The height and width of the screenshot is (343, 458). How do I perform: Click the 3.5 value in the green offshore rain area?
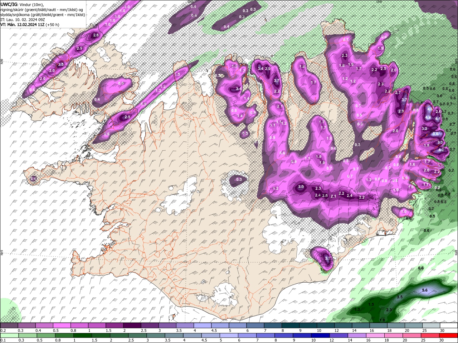(400, 297)
